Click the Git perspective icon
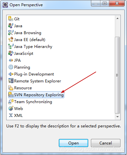The height and width of the screenshot is (155, 127). pos(11,19)
